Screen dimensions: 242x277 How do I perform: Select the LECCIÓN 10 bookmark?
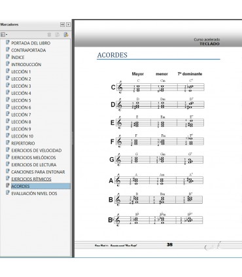tap(22, 136)
